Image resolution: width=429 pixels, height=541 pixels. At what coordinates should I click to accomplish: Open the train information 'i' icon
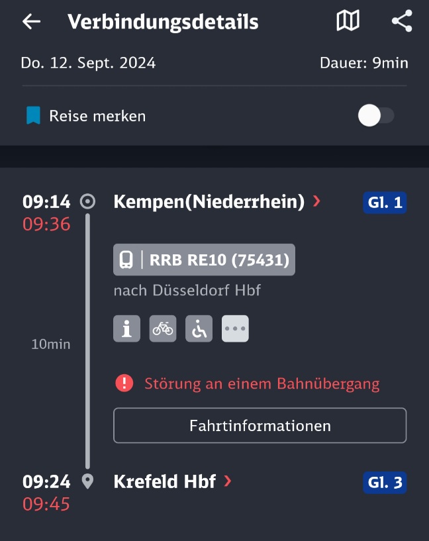click(x=126, y=328)
